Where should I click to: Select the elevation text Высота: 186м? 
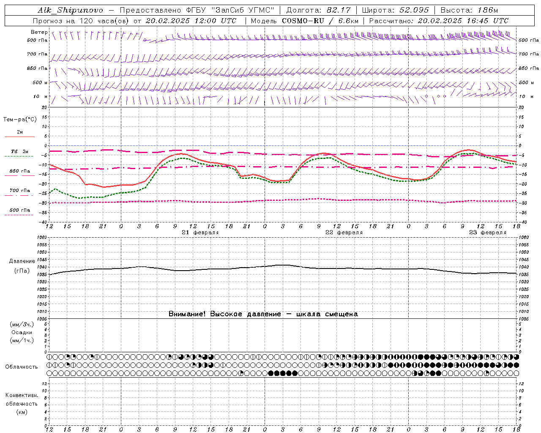click(469, 10)
